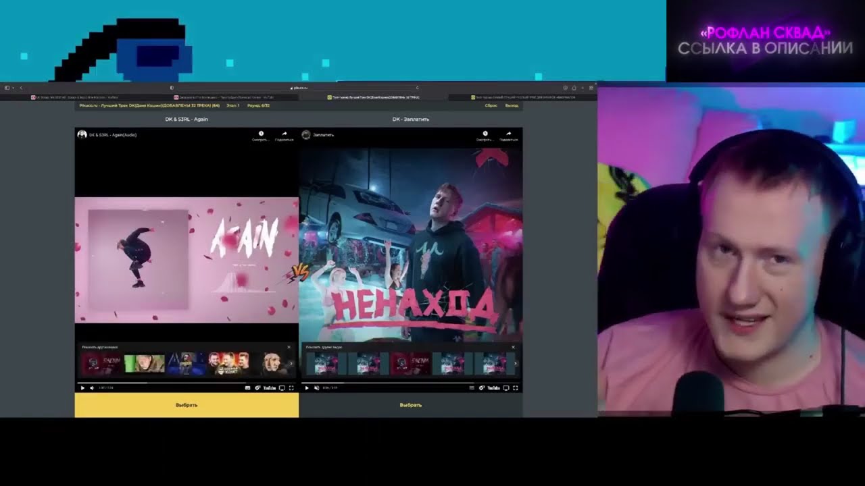Switch to the second browser tab
Viewport: 865px width, 486px height.
click(x=225, y=97)
